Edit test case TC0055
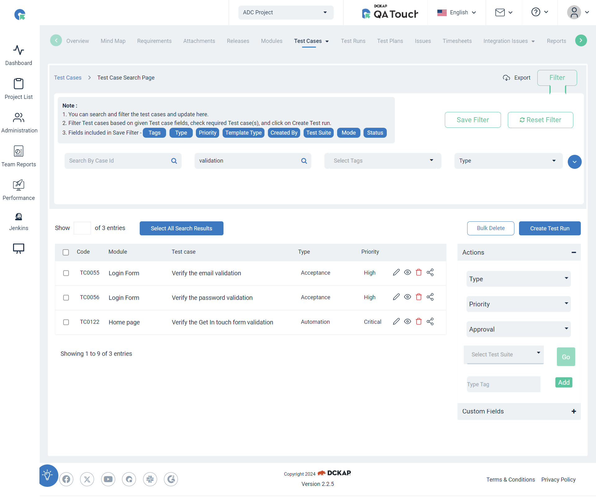This screenshot has height=503, width=596. 396,272
